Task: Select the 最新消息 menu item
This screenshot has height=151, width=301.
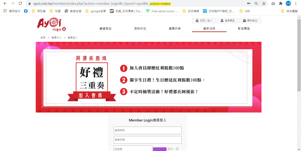Action: (x=209, y=29)
